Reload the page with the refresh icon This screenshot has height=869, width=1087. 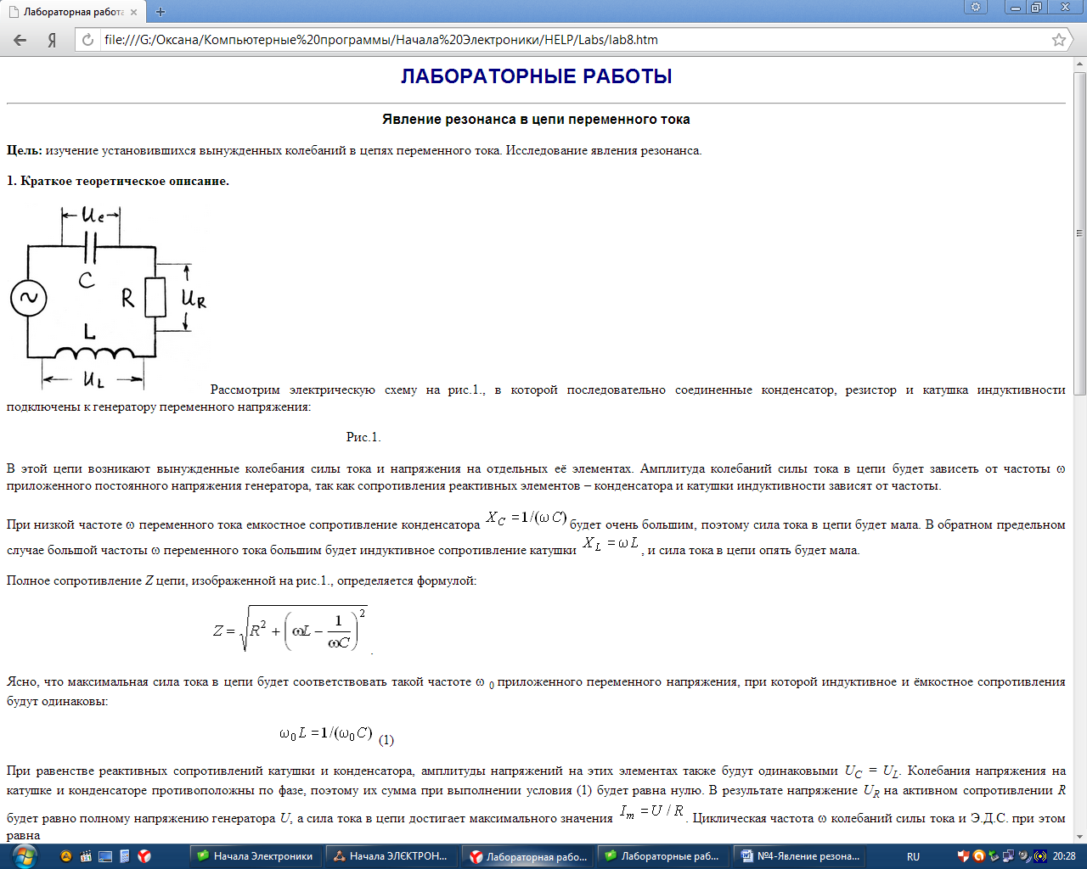point(87,40)
